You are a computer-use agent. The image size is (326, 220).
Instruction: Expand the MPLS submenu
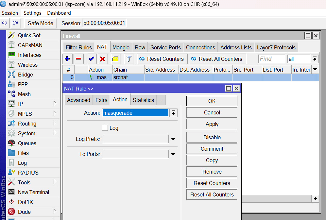(x=55, y=113)
